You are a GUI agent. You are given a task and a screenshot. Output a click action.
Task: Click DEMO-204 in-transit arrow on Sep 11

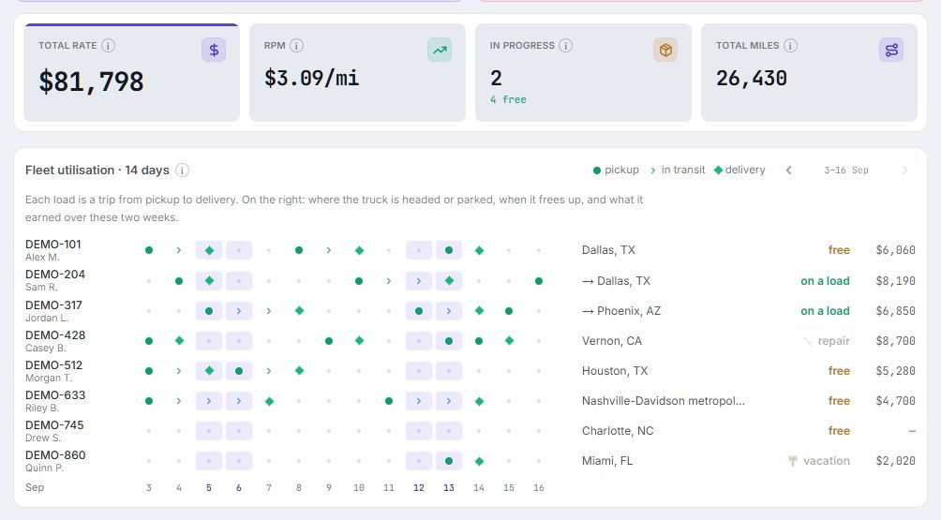point(389,281)
